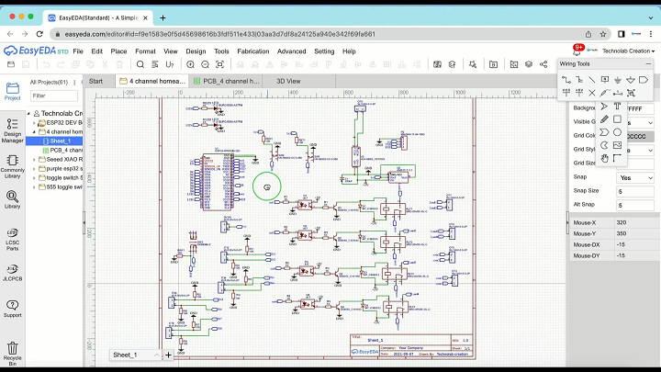
Task: Select the Text drawing tool
Action: 617,107
